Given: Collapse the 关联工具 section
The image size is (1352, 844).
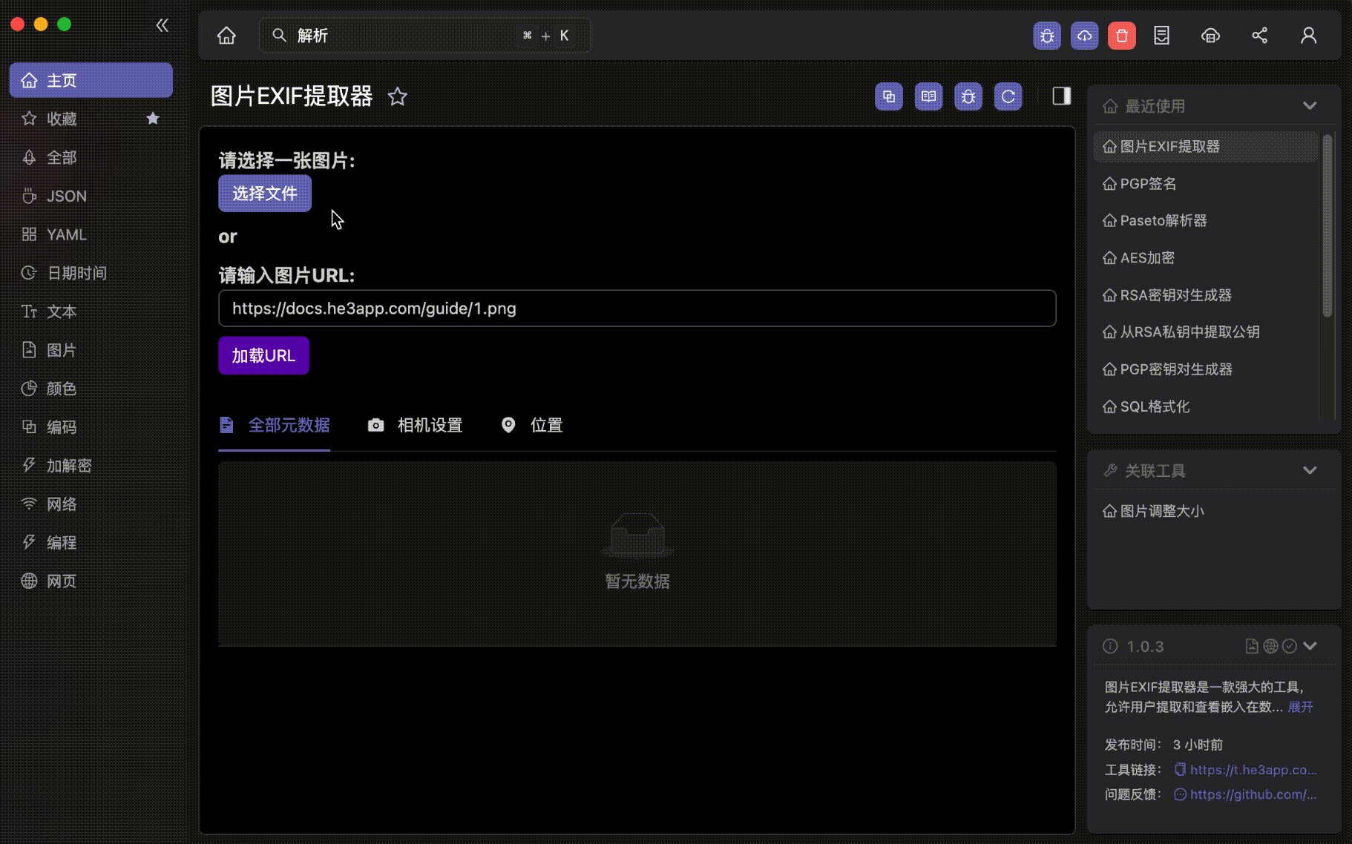Looking at the screenshot, I should [1310, 471].
